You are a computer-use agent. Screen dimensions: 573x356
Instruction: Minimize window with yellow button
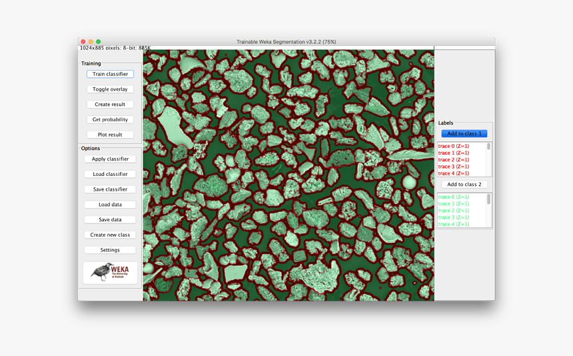[91, 42]
